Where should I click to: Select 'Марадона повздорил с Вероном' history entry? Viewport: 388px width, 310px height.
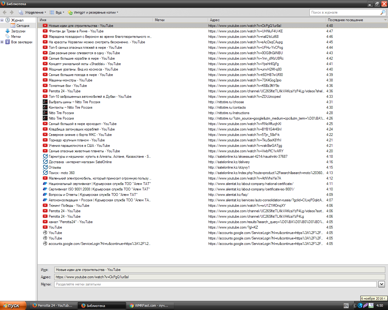point(213,36)
